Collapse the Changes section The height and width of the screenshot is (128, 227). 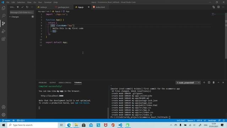[21, 17]
